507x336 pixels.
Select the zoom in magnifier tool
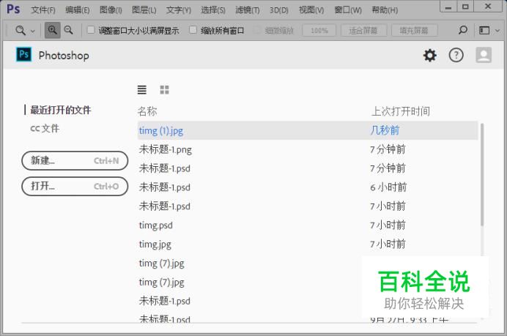[x=52, y=30]
